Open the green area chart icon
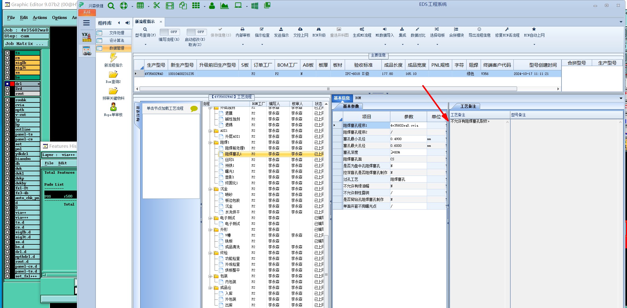 [224, 6]
